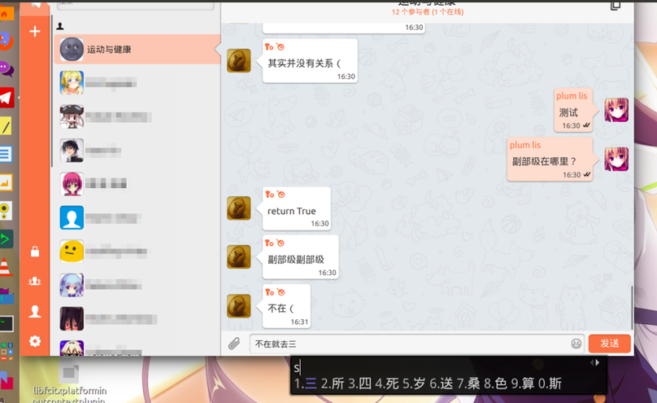Open Telegram icon in the dock
657x403 pixels.
pyautogui.click(x=6, y=98)
